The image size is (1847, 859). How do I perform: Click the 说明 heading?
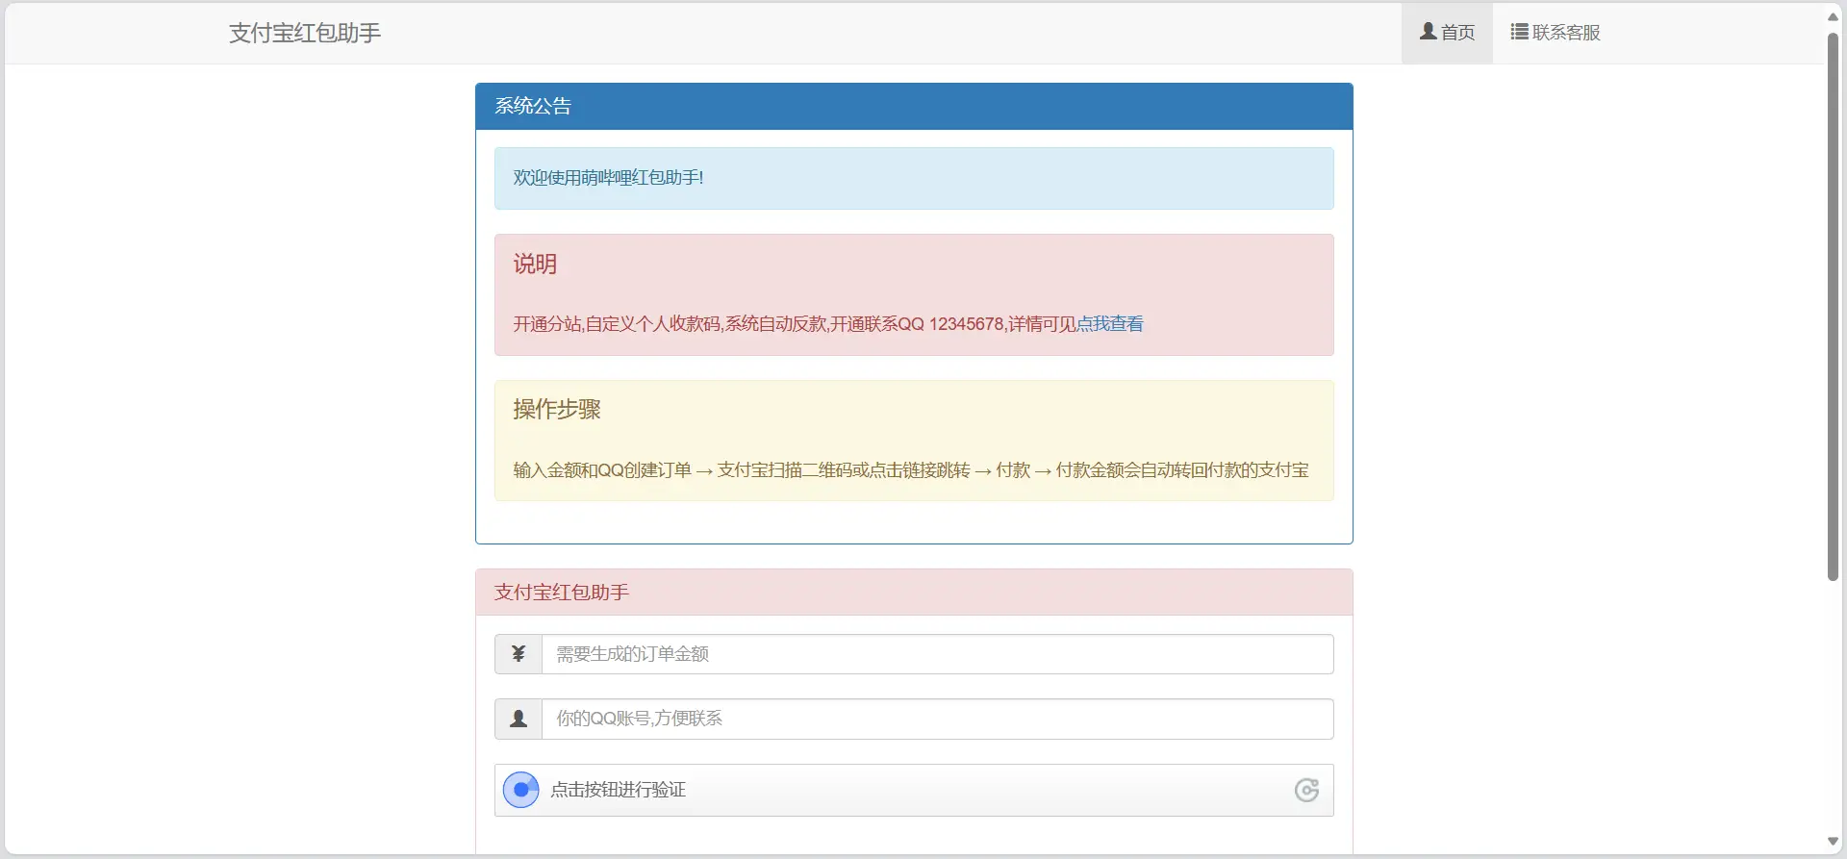535,264
